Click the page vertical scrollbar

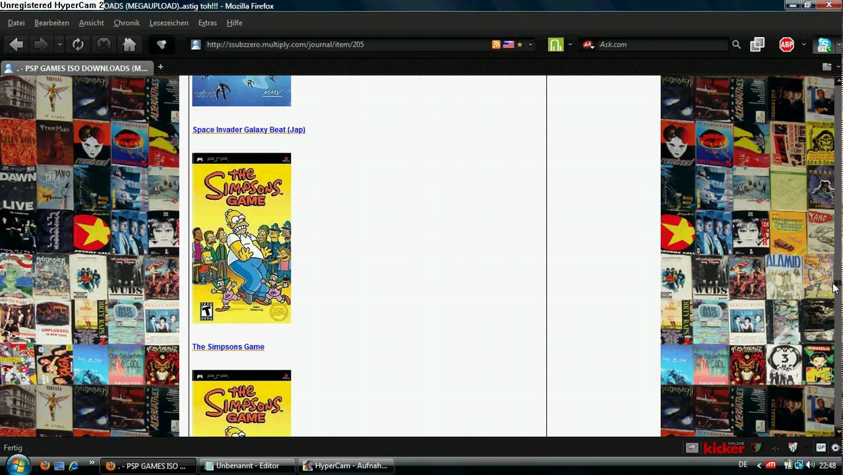pos(838,255)
